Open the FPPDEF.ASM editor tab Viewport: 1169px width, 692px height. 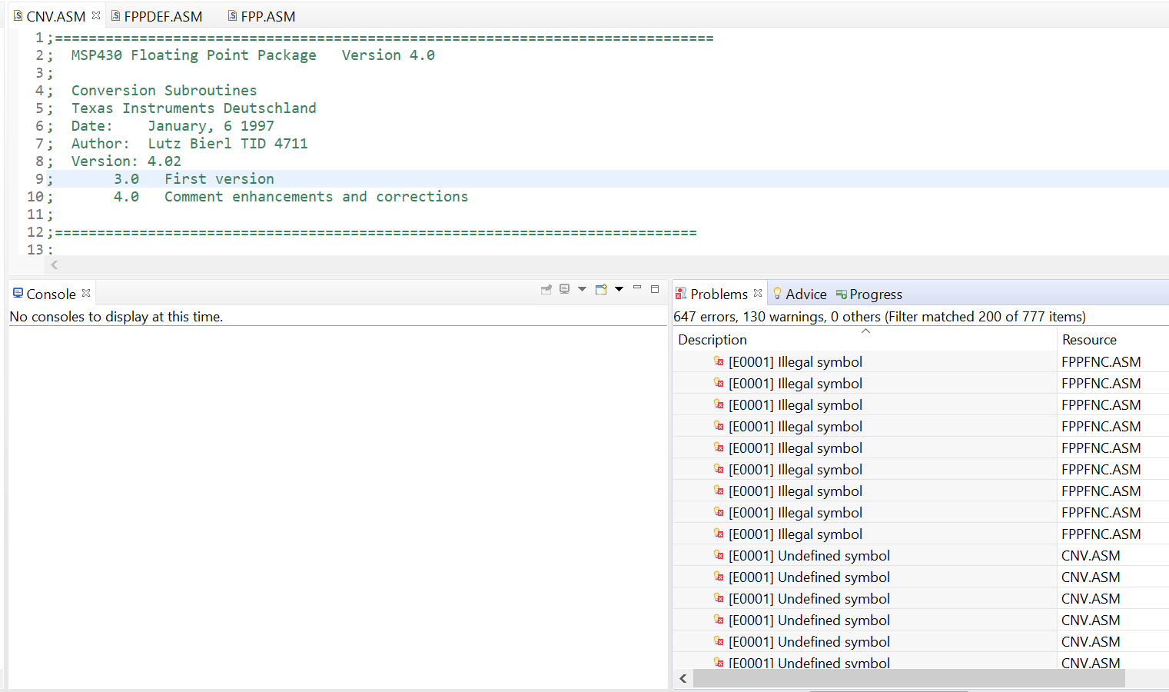tap(163, 16)
